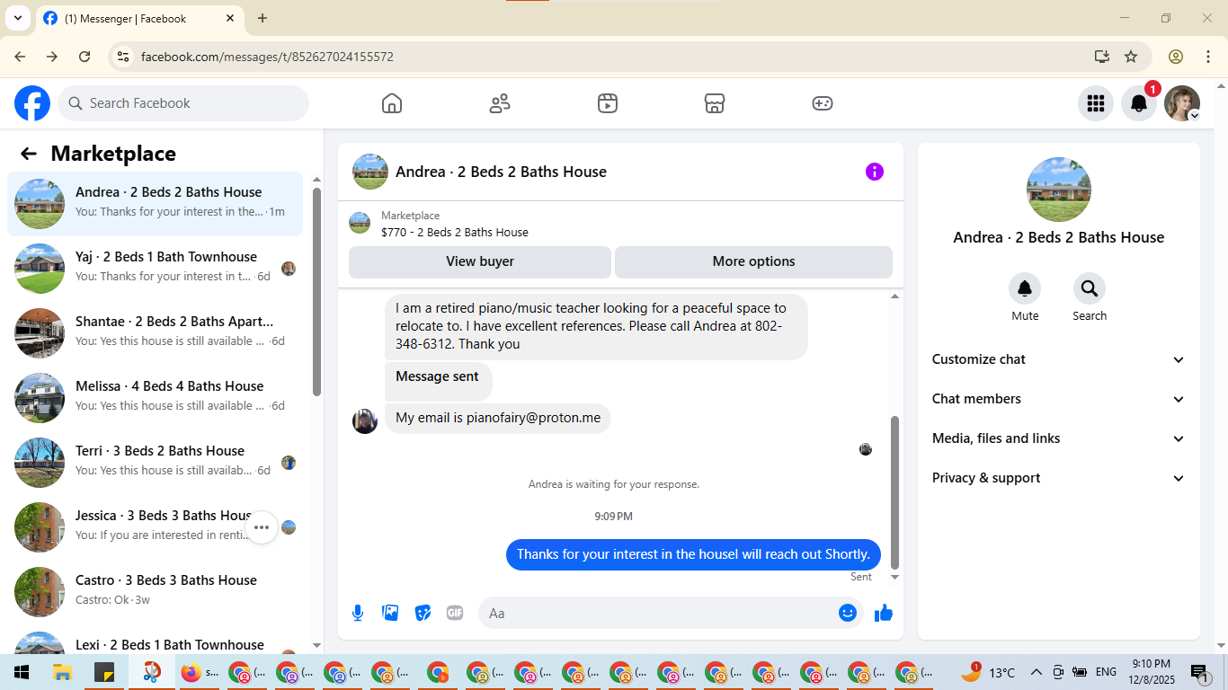Send a thumbs-up like
Viewport: 1228px width, 690px height.
coord(884,613)
